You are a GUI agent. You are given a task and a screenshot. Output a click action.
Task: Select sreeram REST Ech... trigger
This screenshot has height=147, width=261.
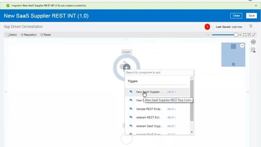157,118
